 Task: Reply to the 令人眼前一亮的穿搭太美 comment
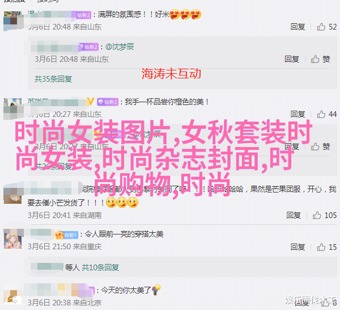pos(297,247)
